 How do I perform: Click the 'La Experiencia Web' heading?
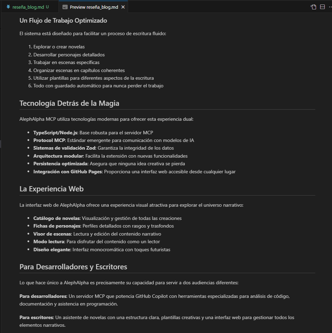coord(52,189)
